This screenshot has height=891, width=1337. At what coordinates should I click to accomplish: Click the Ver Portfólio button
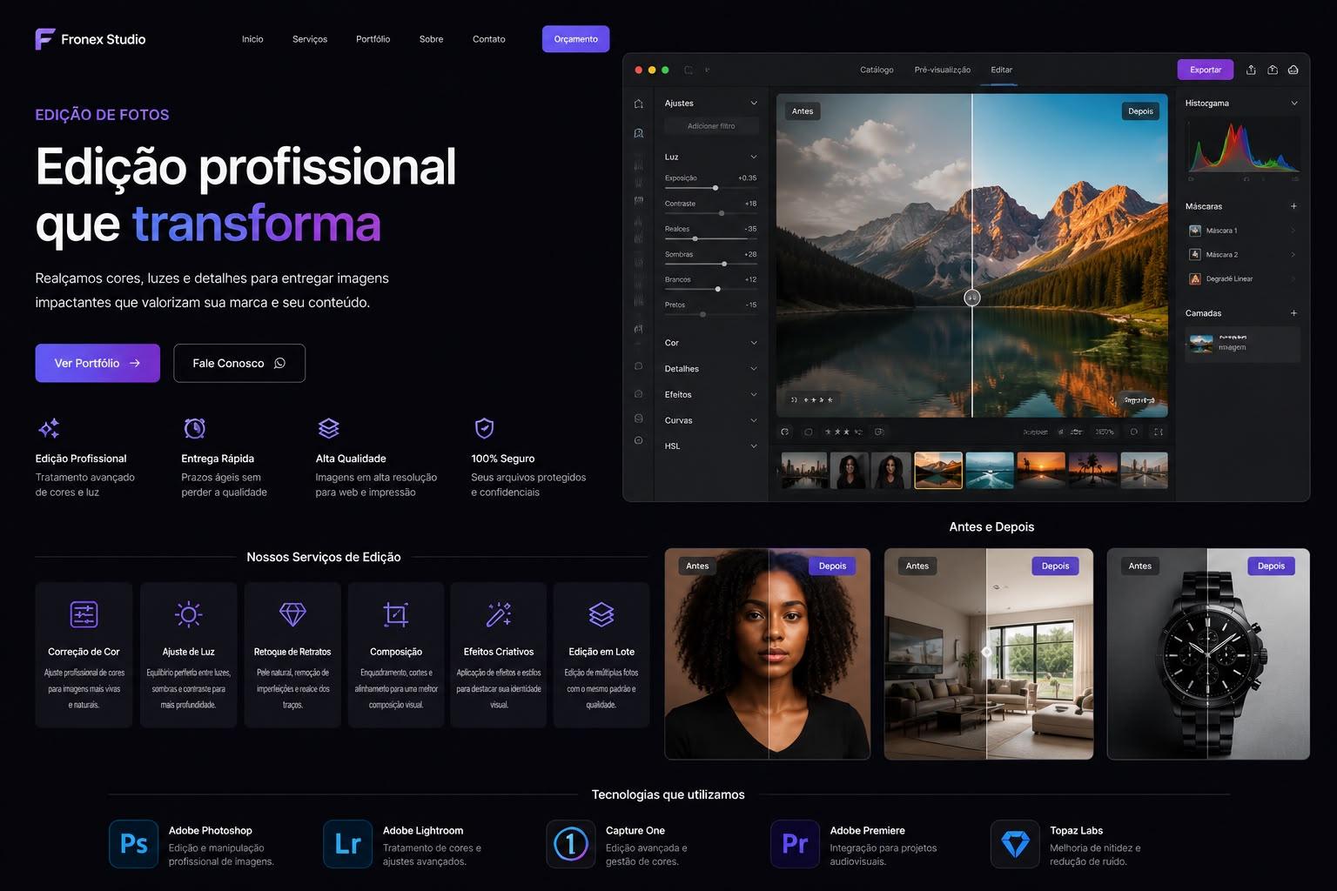pos(97,363)
